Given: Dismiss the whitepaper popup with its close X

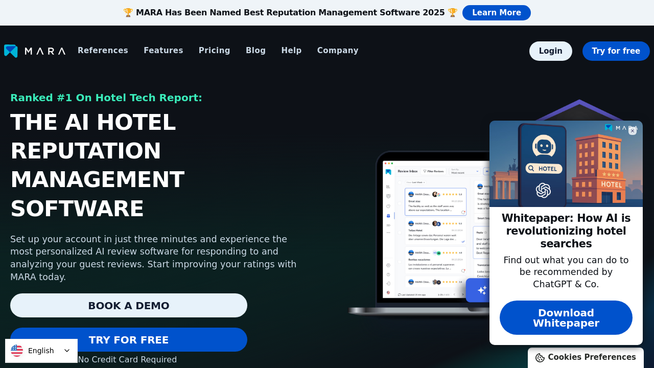Looking at the screenshot, I should 633,131.
